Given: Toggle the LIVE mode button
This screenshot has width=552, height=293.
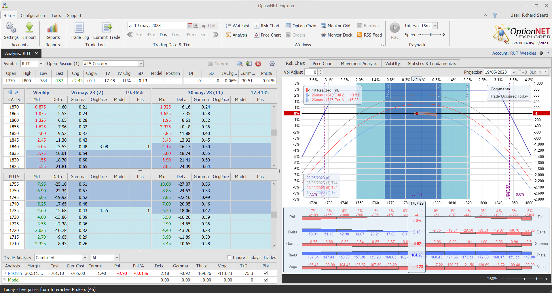Looking at the screenshot, I should tap(212, 26).
